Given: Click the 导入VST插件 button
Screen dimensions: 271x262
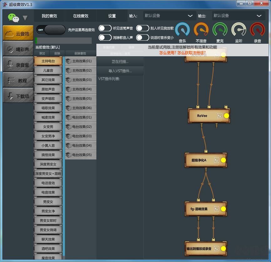Looking at the screenshot, I should (x=120, y=71).
